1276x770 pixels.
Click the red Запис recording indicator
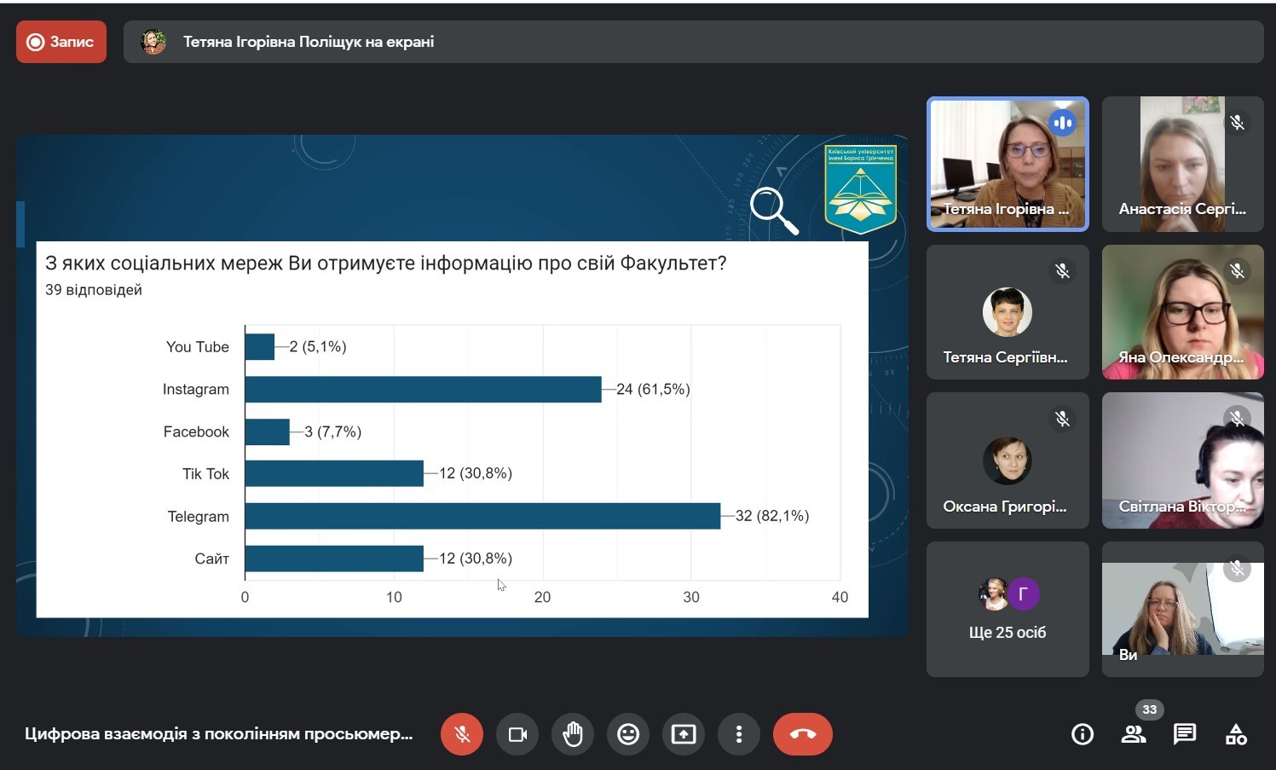point(61,42)
